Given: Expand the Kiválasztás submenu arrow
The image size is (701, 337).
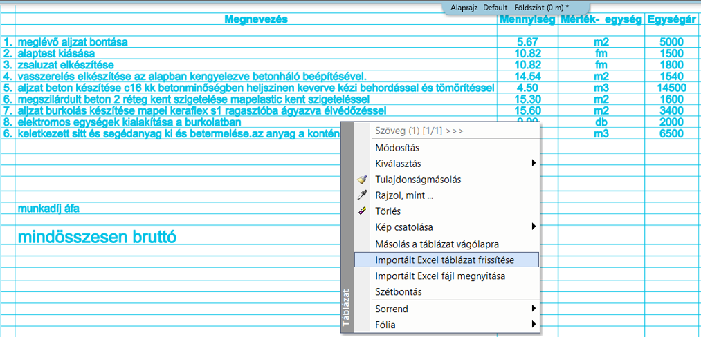Looking at the screenshot, I should click(533, 164).
